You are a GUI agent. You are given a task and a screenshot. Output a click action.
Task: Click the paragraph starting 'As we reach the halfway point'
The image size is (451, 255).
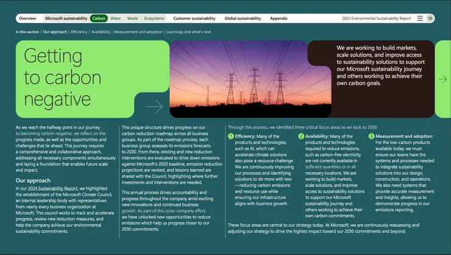click(66, 148)
